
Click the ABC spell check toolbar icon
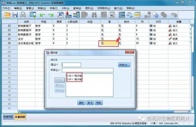174,15
